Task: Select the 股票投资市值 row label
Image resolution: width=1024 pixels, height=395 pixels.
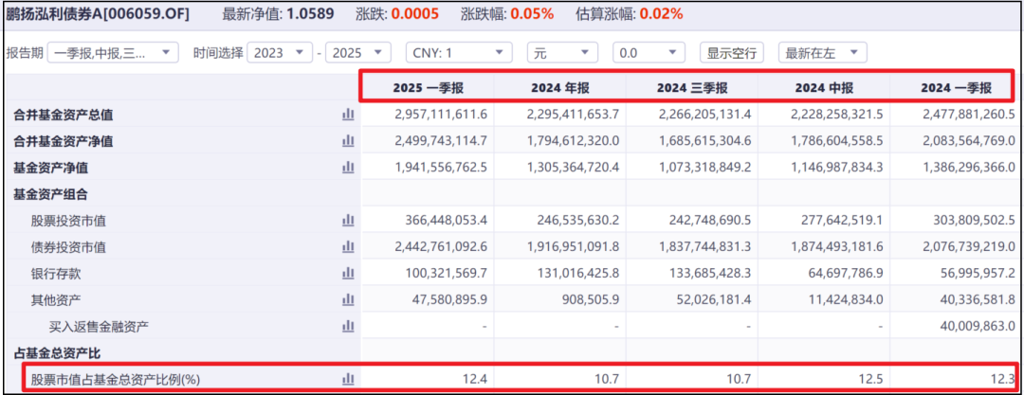Action: point(68,221)
